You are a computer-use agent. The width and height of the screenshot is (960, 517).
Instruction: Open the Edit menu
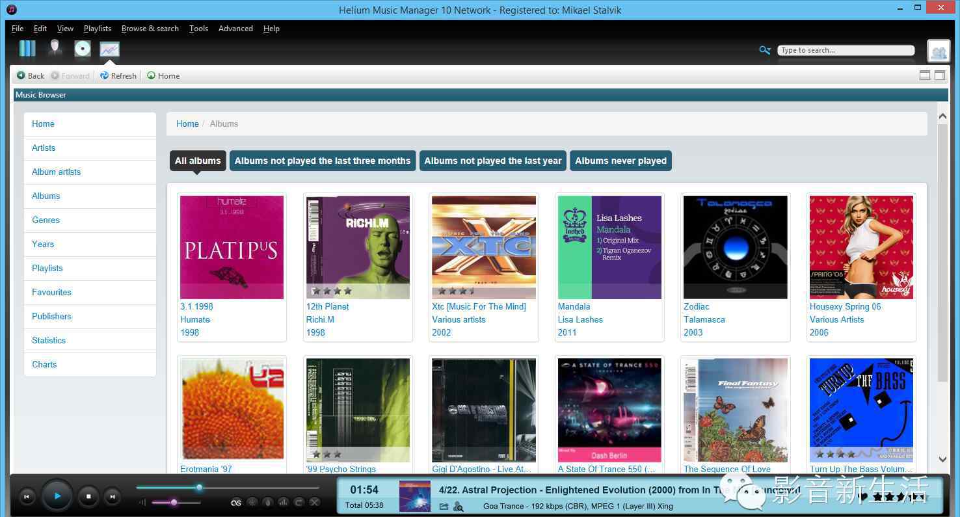pyautogui.click(x=40, y=29)
